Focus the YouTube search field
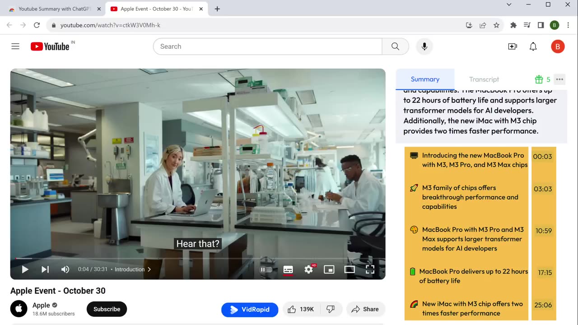This screenshot has height=325, width=578. point(268,46)
